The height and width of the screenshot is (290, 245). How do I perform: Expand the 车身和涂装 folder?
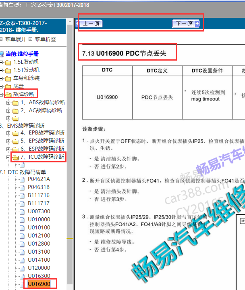1,79
